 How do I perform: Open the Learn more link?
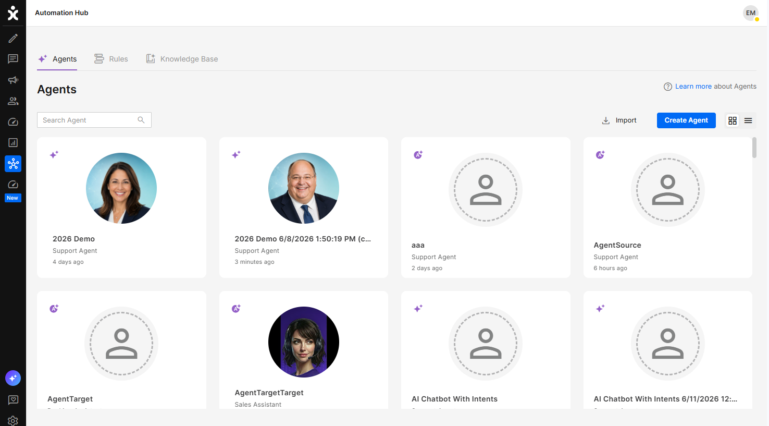[693, 87]
